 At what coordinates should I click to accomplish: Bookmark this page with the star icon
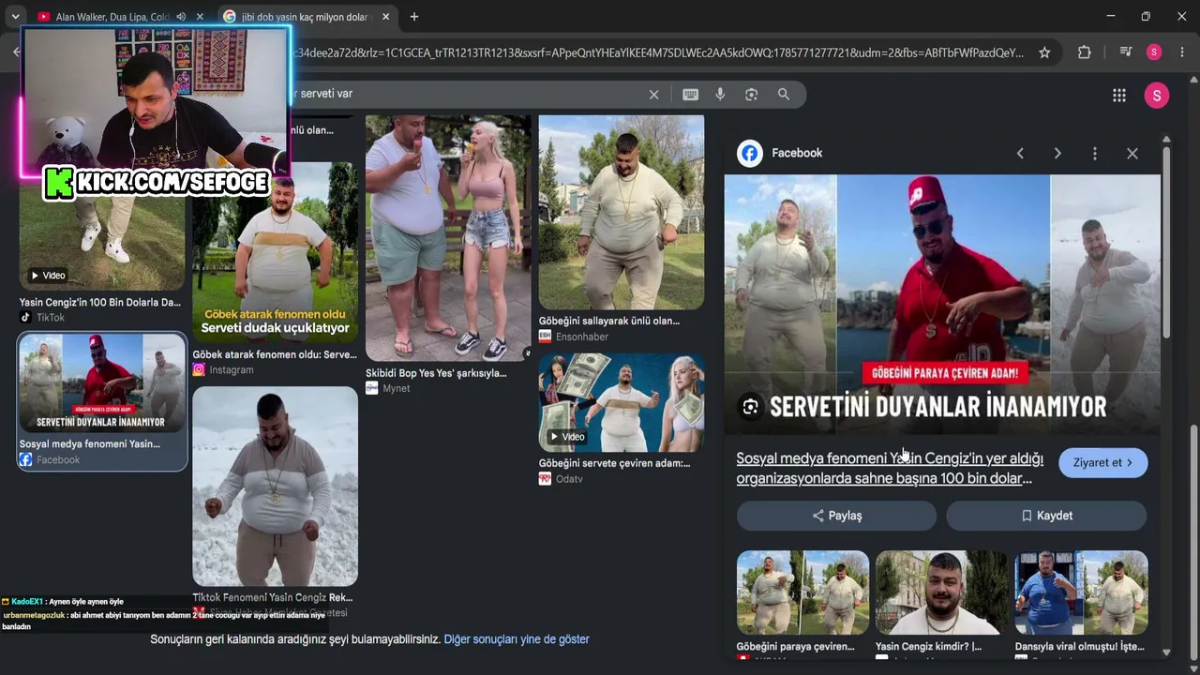click(x=1044, y=52)
